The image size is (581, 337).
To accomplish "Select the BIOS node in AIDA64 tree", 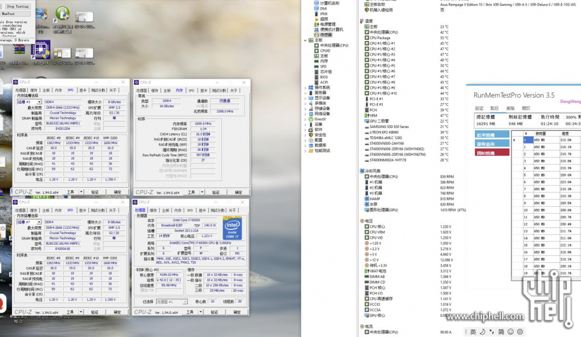I will point(321,77).
